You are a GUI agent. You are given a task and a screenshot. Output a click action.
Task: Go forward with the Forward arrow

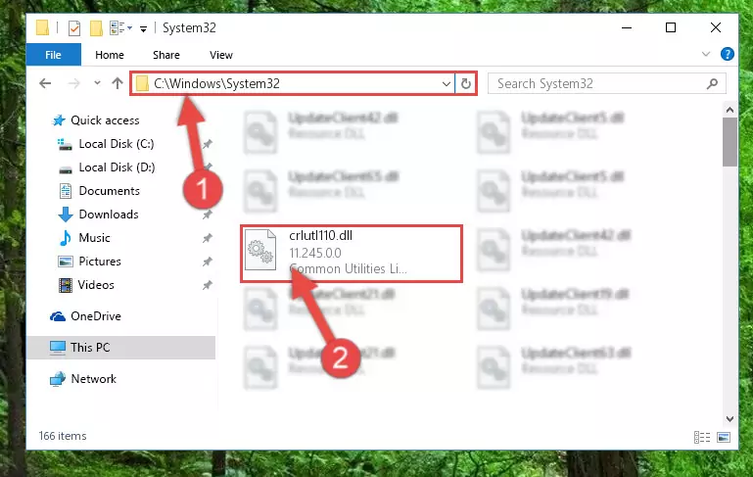pos(74,83)
